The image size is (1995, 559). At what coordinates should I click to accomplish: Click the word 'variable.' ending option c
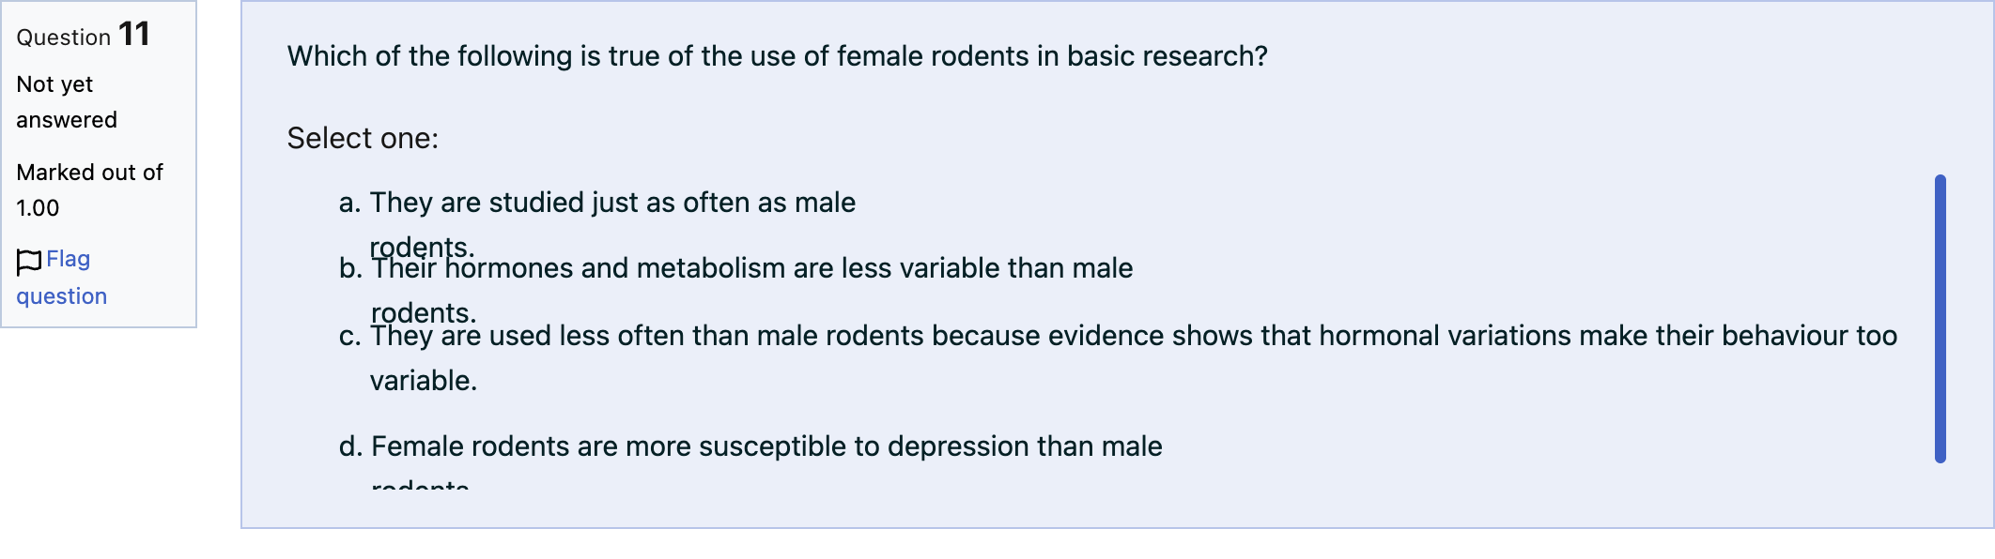click(x=424, y=381)
